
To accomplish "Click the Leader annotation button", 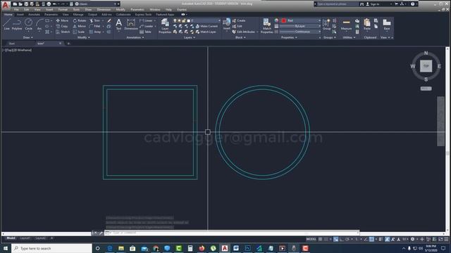I will 147,26.
